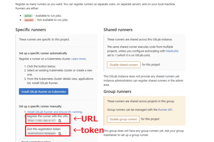The image size is (214, 142).
Task: Click Reset registration token button
Action: tap(36, 141)
